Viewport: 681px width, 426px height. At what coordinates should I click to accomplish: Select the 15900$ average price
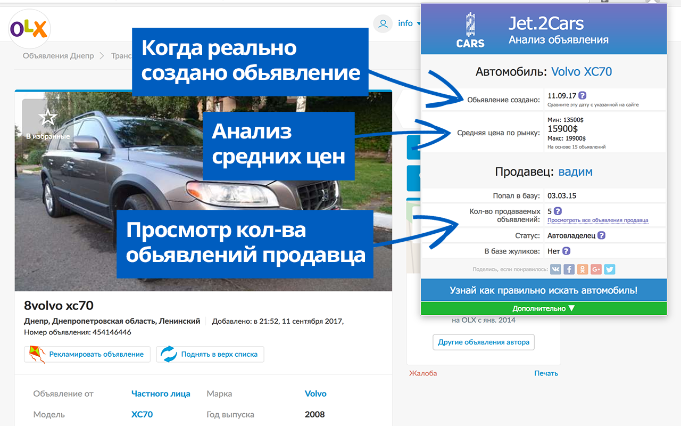tap(562, 129)
